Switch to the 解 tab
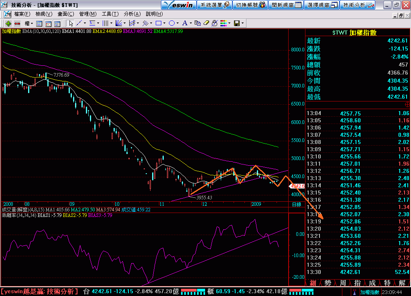This screenshot has height=296, width=411. (402, 283)
